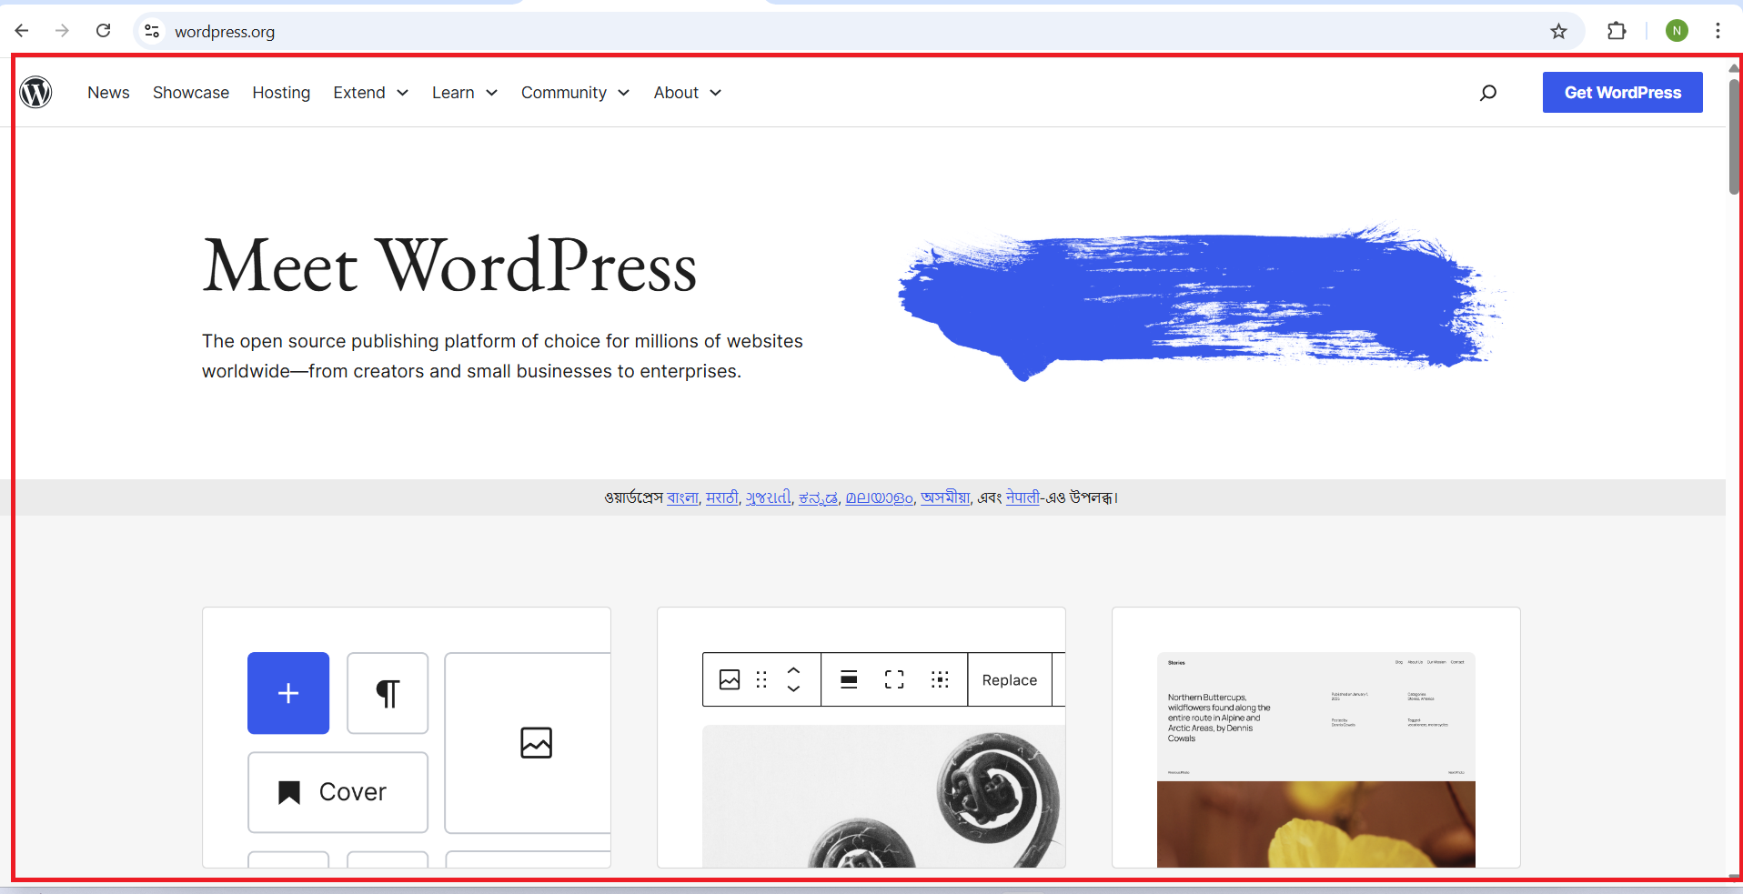Reload the page with the refresh icon
The image size is (1743, 894).
coord(104,31)
